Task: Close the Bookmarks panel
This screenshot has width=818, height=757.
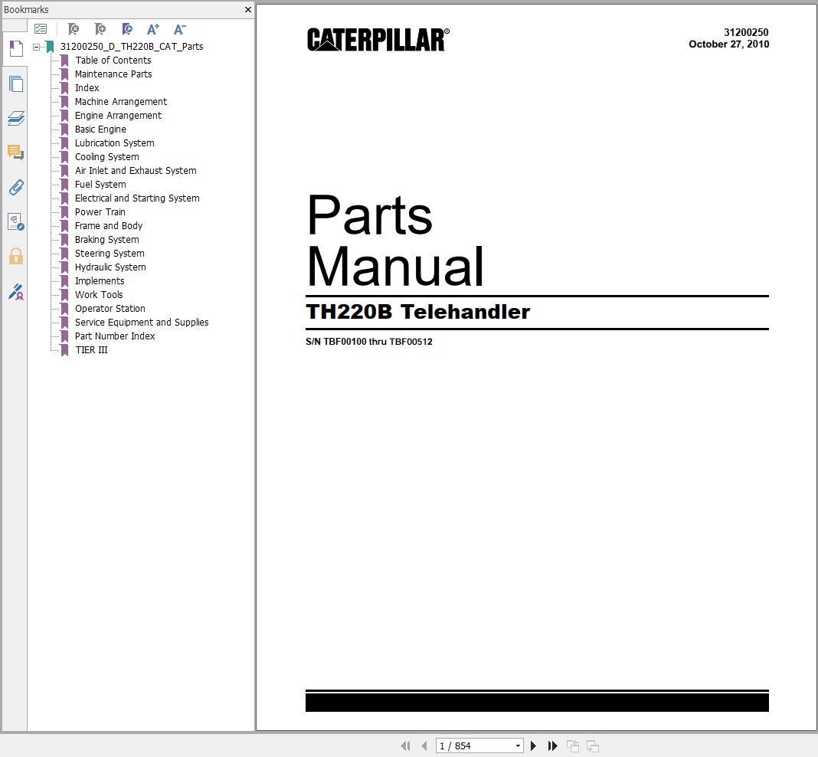Action: pos(247,10)
